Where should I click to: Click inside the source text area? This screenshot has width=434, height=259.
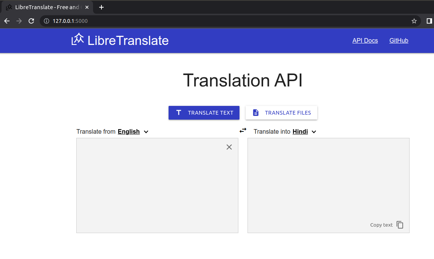pos(153,183)
